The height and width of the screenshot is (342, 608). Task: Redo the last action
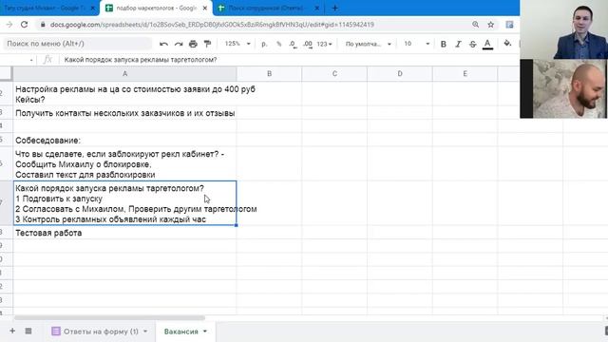tap(179, 44)
